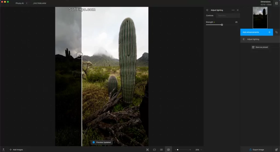Click the Preview Updated notification
The height and width of the screenshot is (152, 280).
(102, 142)
